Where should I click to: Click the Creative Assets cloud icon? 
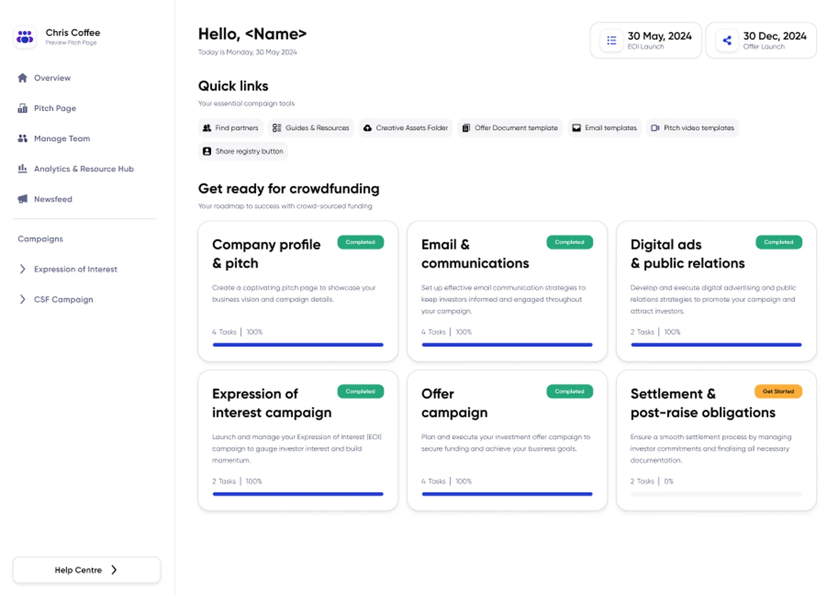(x=368, y=128)
